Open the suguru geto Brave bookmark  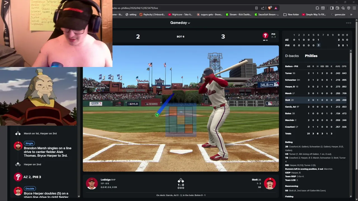click(209, 15)
